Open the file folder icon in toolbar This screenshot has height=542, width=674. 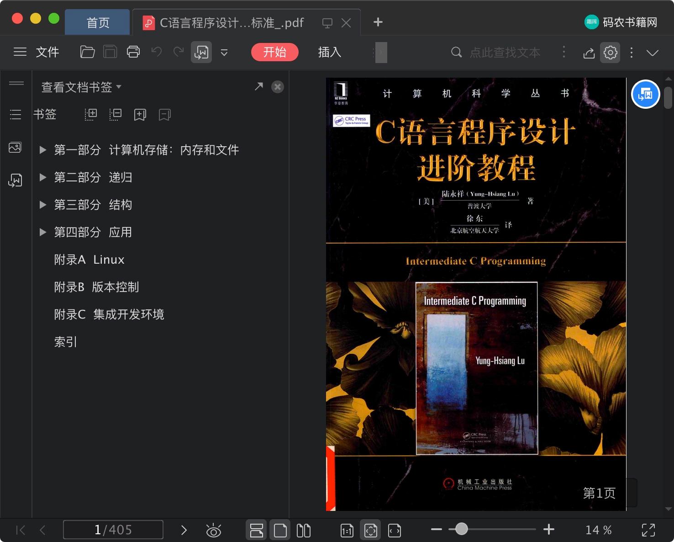point(87,52)
